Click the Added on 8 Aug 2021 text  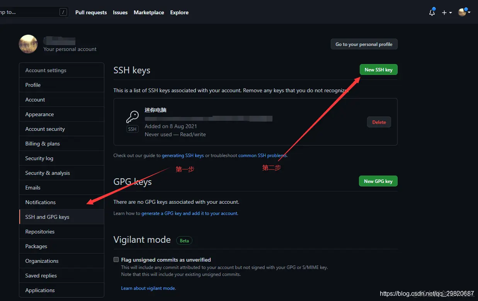171,126
